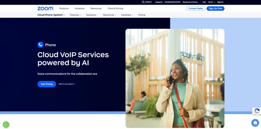The width and height of the screenshot is (261, 129).
Task: Click the heading Cloud VoIP Services powered by AI
Action: click(x=73, y=59)
